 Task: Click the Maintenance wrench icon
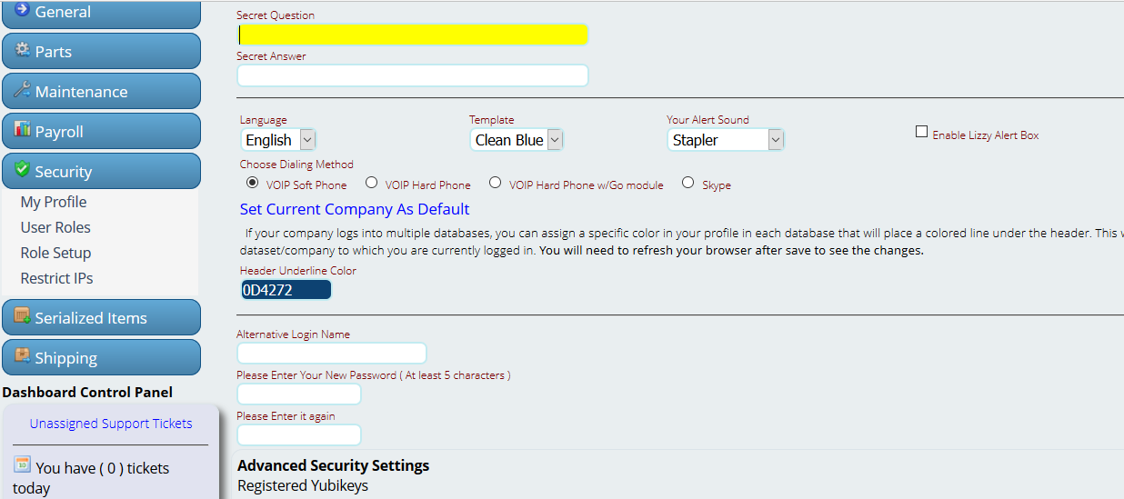tap(22, 90)
